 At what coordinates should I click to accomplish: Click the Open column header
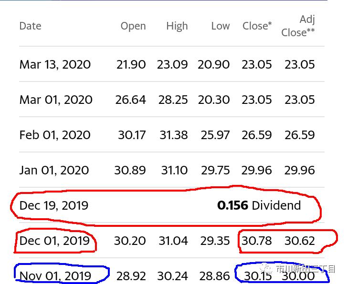133,26
